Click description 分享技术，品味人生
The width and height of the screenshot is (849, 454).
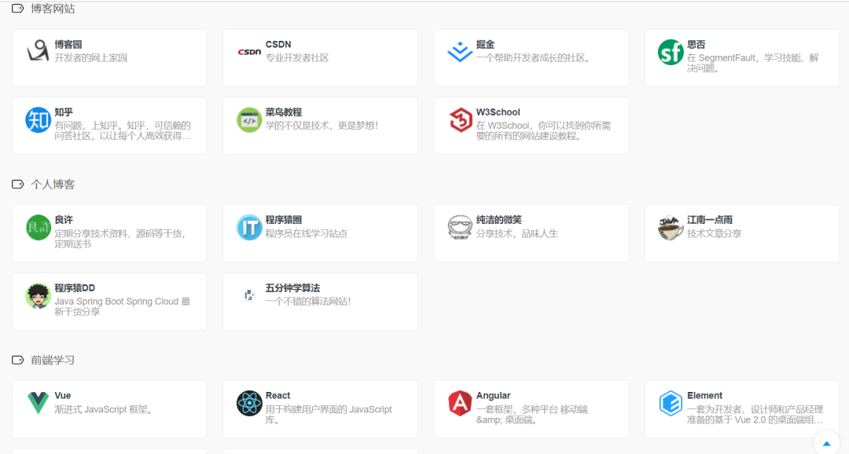pyautogui.click(x=517, y=234)
